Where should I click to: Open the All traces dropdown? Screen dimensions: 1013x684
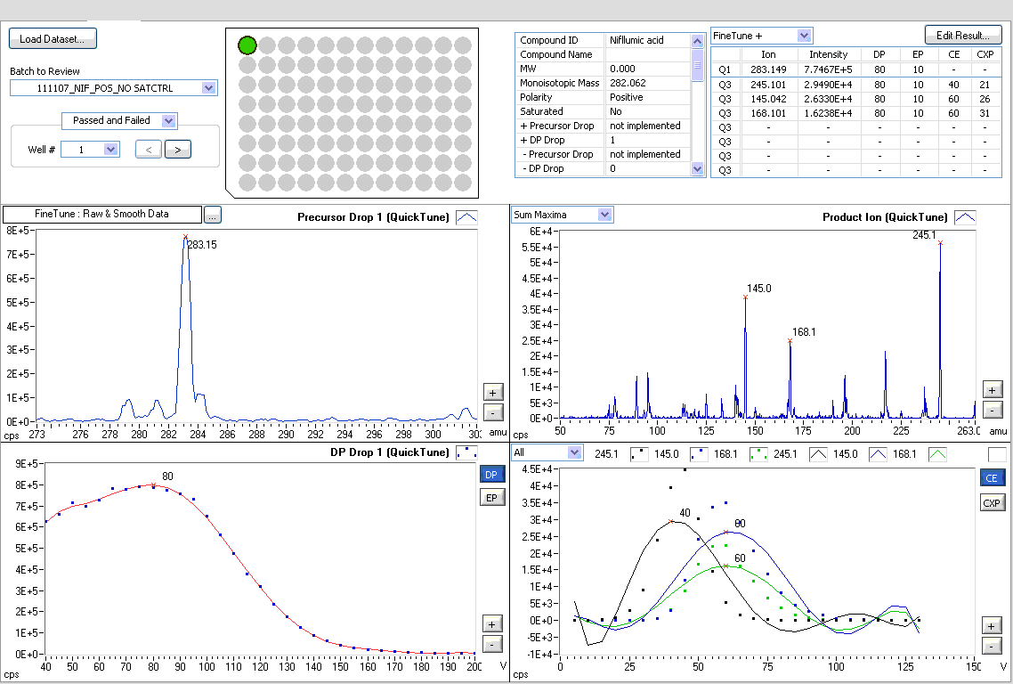[x=574, y=452]
